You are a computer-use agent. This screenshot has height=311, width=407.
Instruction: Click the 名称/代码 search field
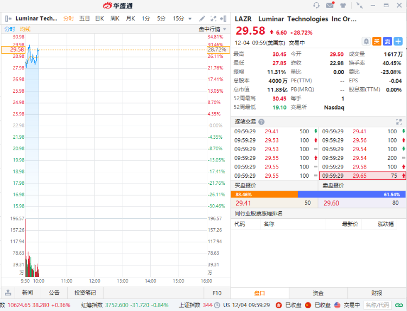click(x=378, y=305)
